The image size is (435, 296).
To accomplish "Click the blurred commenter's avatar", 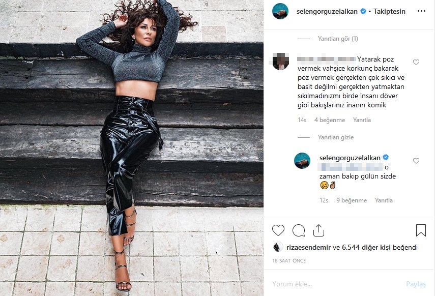I will pos(280,62).
